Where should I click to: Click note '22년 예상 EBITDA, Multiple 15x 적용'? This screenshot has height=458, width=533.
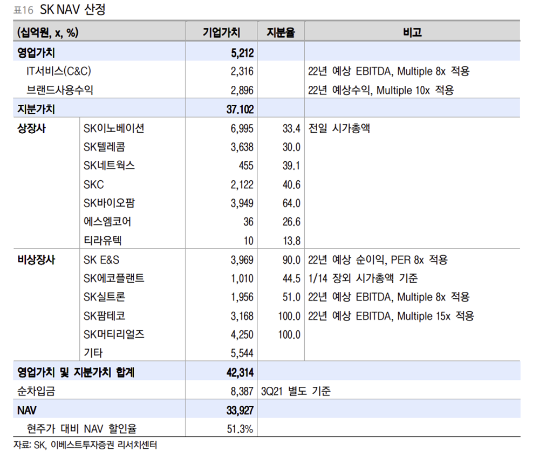point(391,316)
